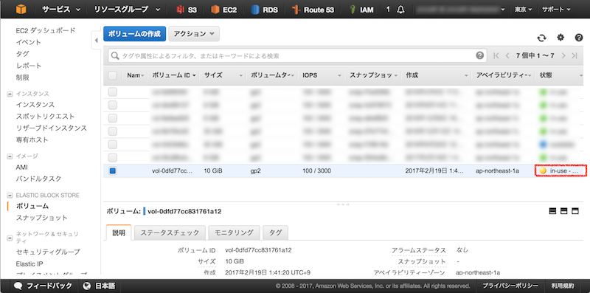The height and width of the screenshot is (293, 590).
Task: Click the feedback speech bubble icon
Action: (18, 286)
